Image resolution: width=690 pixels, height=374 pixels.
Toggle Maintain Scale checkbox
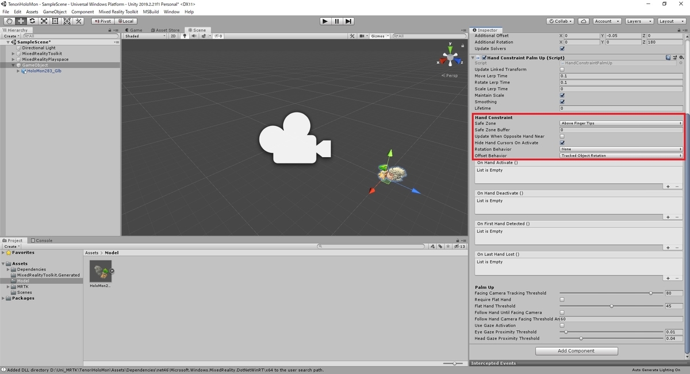tap(562, 96)
